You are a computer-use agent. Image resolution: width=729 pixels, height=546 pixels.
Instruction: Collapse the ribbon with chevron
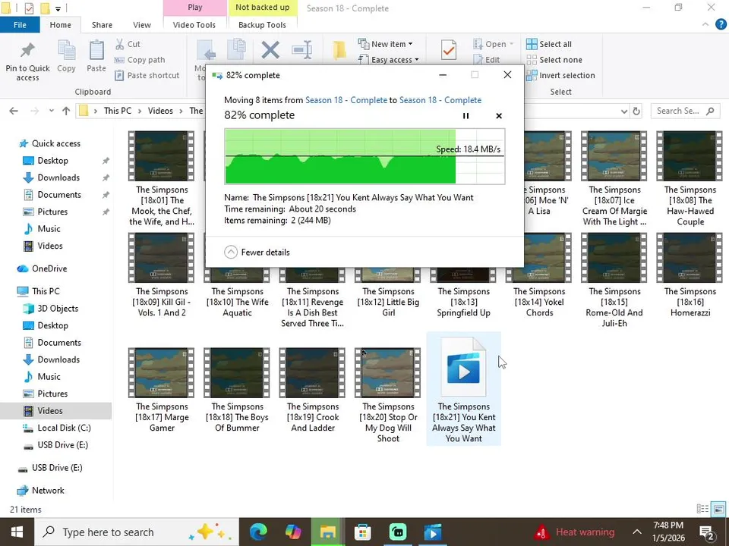point(705,24)
